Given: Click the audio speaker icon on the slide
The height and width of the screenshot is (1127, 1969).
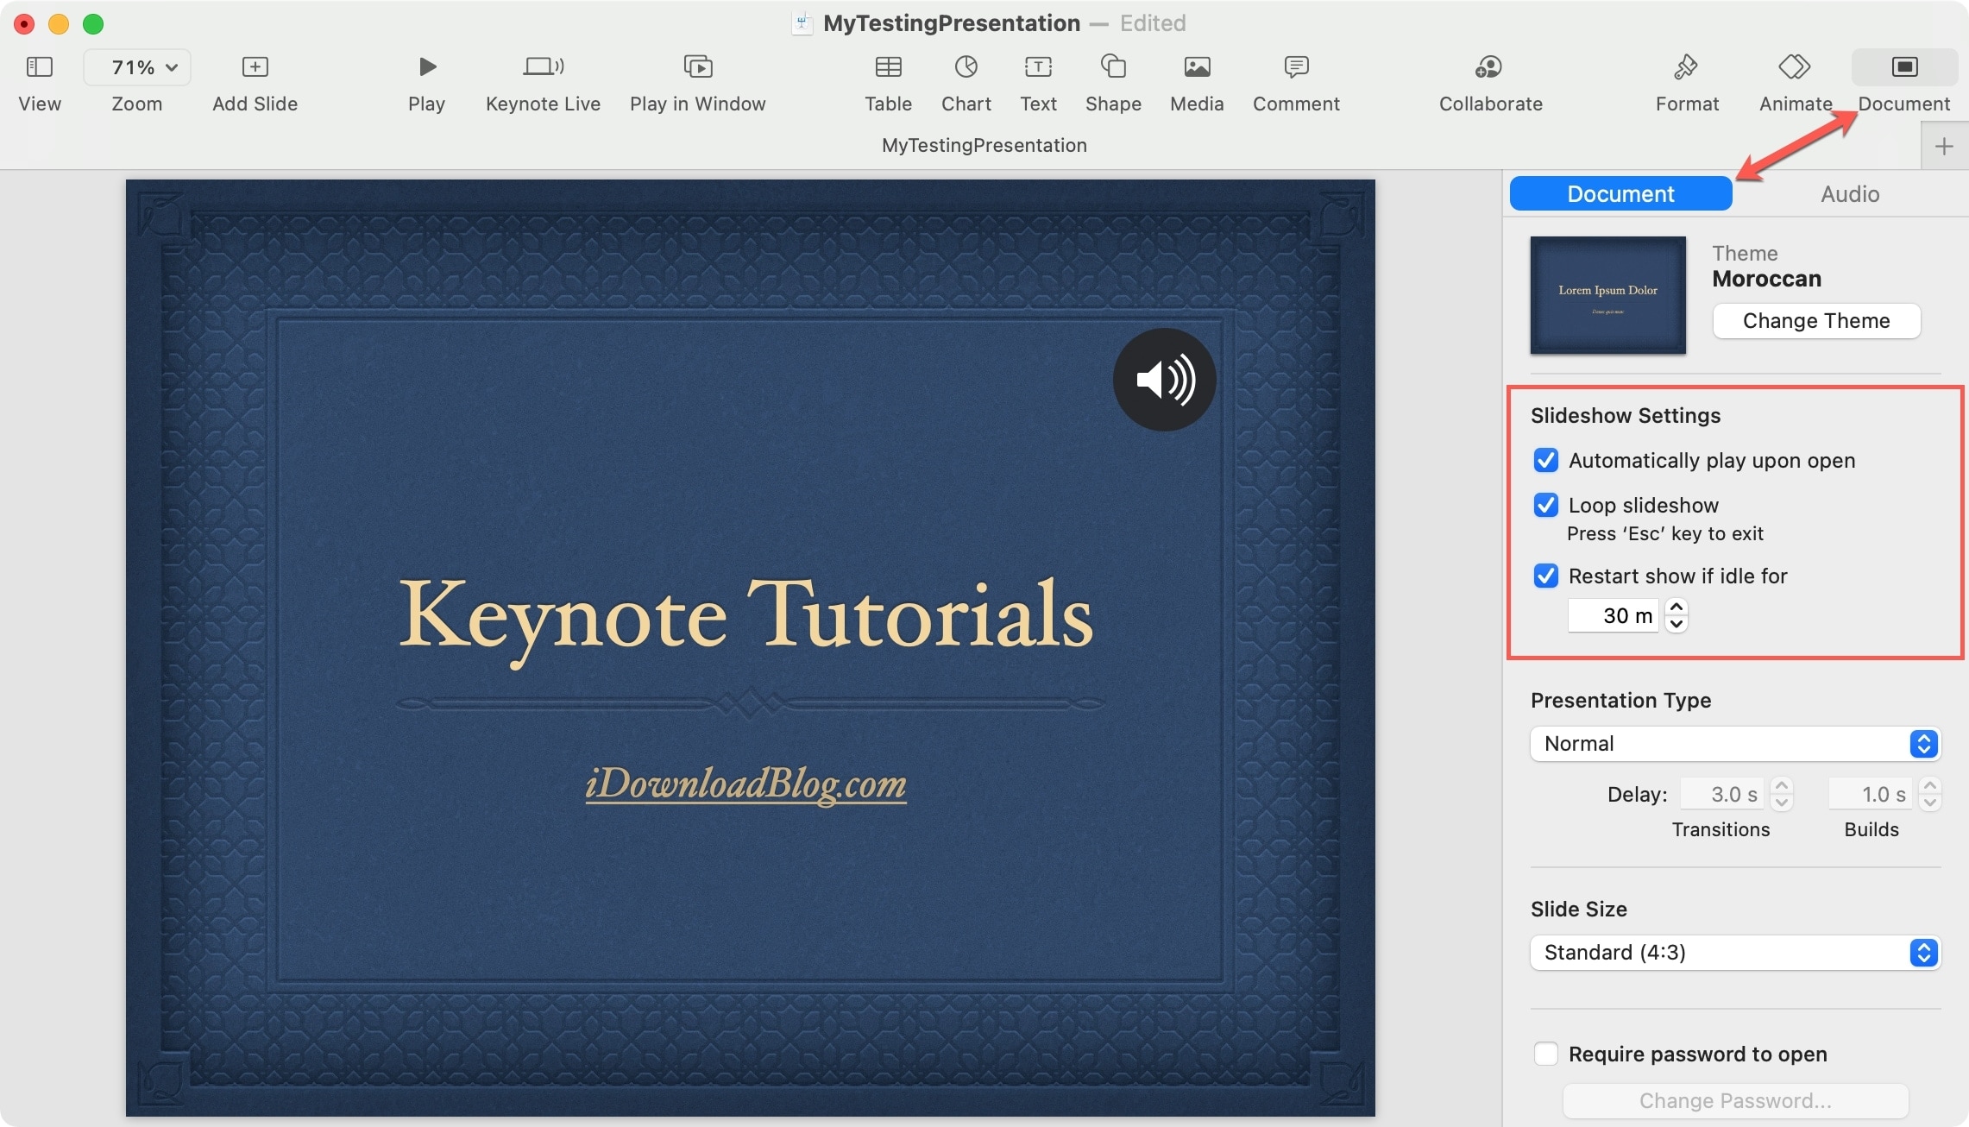Looking at the screenshot, I should coord(1164,380).
